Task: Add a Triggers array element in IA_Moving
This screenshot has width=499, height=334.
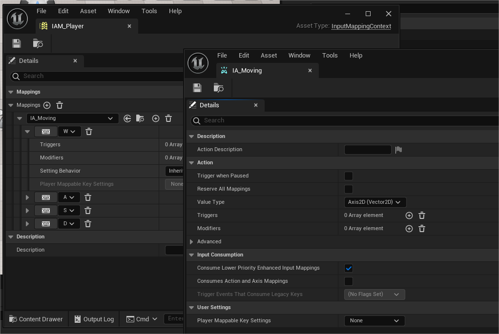Action: coord(409,216)
